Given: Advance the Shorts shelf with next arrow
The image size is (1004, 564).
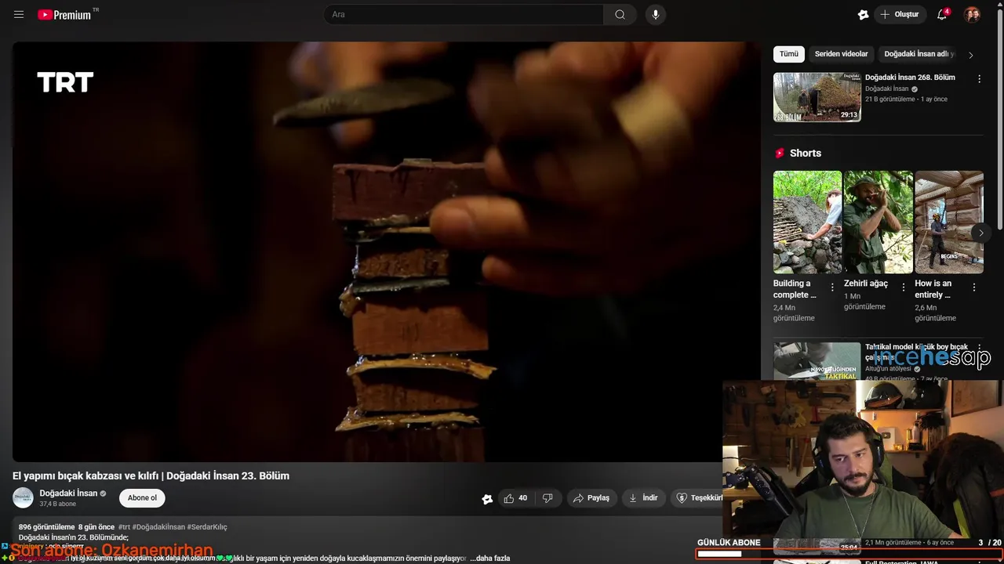Looking at the screenshot, I should click(980, 233).
